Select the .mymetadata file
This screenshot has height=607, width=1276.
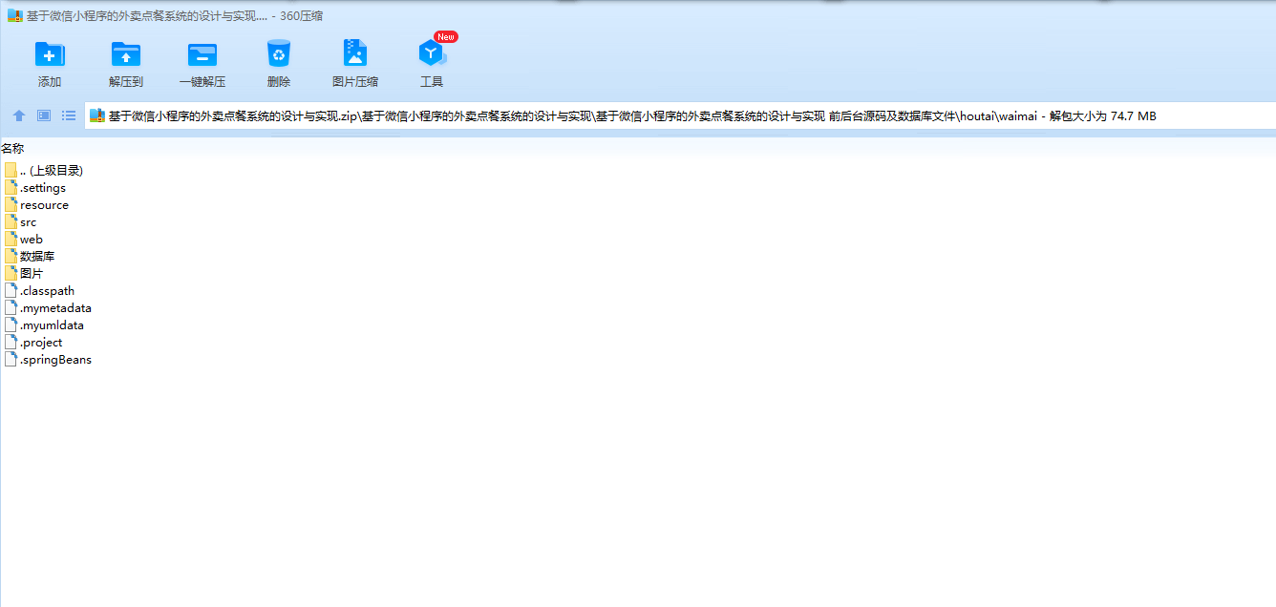pyautogui.click(x=48, y=307)
